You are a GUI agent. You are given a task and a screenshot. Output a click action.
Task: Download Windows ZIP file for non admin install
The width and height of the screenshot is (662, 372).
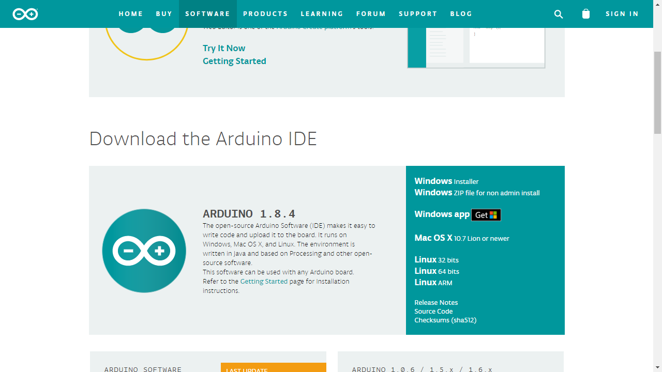click(477, 192)
